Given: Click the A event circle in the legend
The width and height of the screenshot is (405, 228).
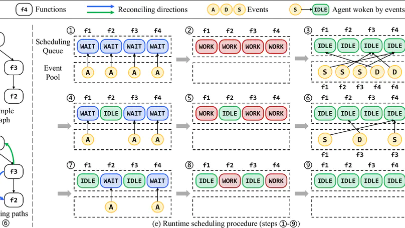Looking at the screenshot, I should click(x=213, y=10).
